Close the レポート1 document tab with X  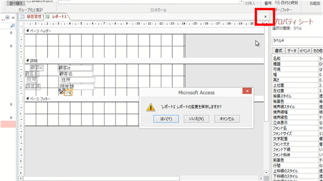265,17
